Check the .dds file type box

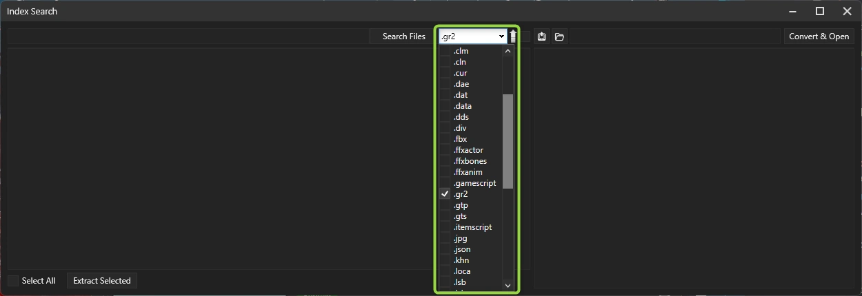click(445, 117)
